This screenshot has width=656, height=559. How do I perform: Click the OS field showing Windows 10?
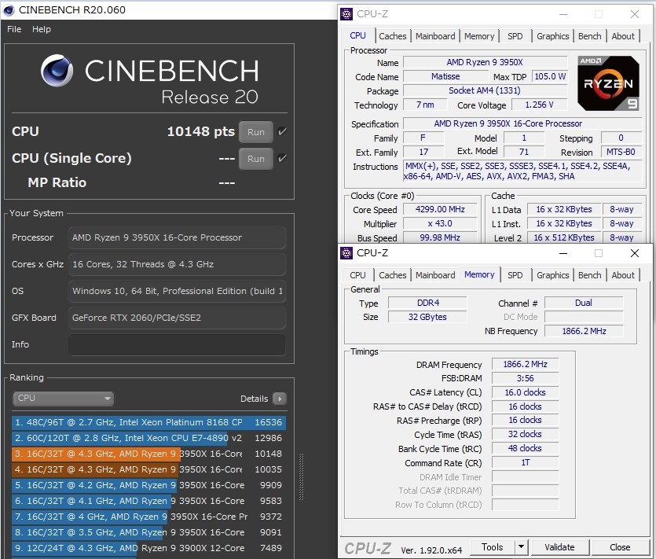177,291
